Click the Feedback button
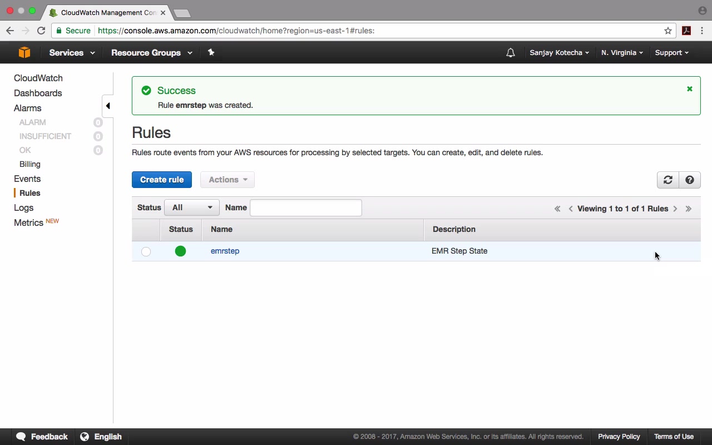The image size is (712, 445). (x=42, y=437)
